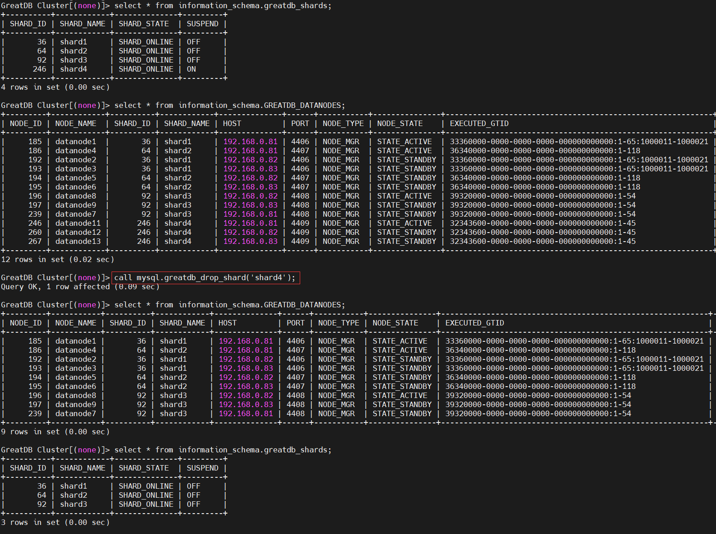This screenshot has height=534, width=716.
Task: Click the ON suspend value for shard4
Action: (191, 69)
